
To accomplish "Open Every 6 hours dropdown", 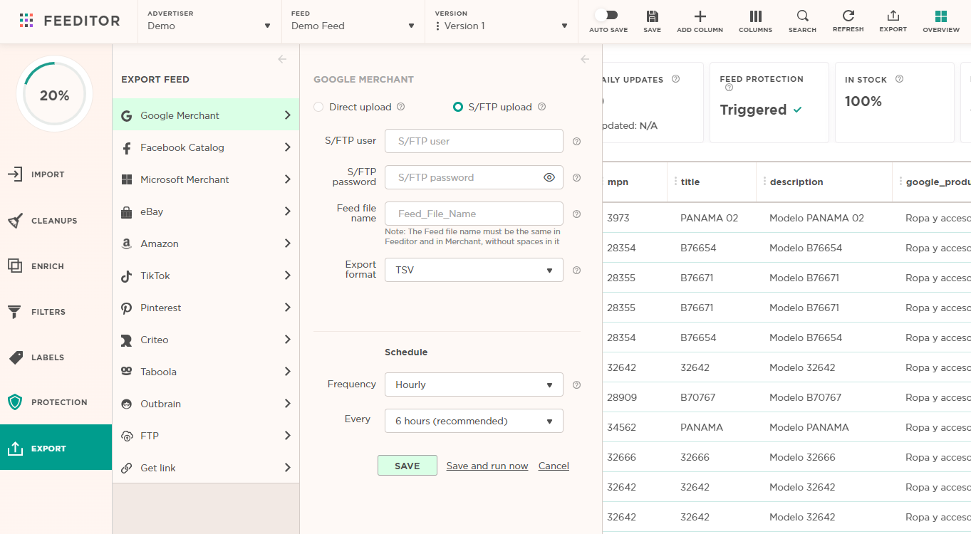I will (x=474, y=421).
